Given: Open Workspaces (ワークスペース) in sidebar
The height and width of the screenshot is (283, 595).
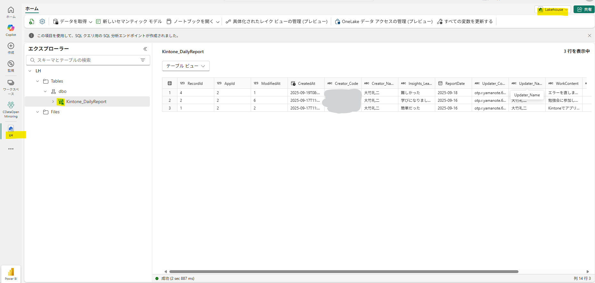Looking at the screenshot, I should click(11, 87).
